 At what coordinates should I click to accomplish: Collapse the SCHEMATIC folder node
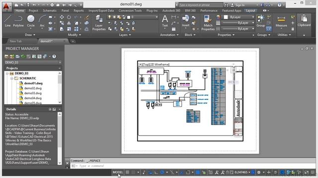click(x=12, y=78)
